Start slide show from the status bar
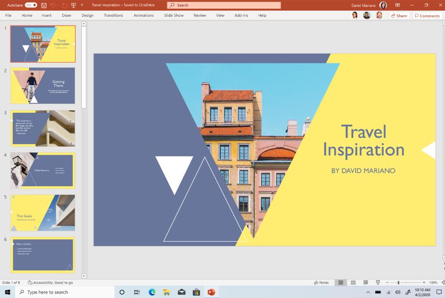The width and height of the screenshot is (445, 298). (x=378, y=282)
